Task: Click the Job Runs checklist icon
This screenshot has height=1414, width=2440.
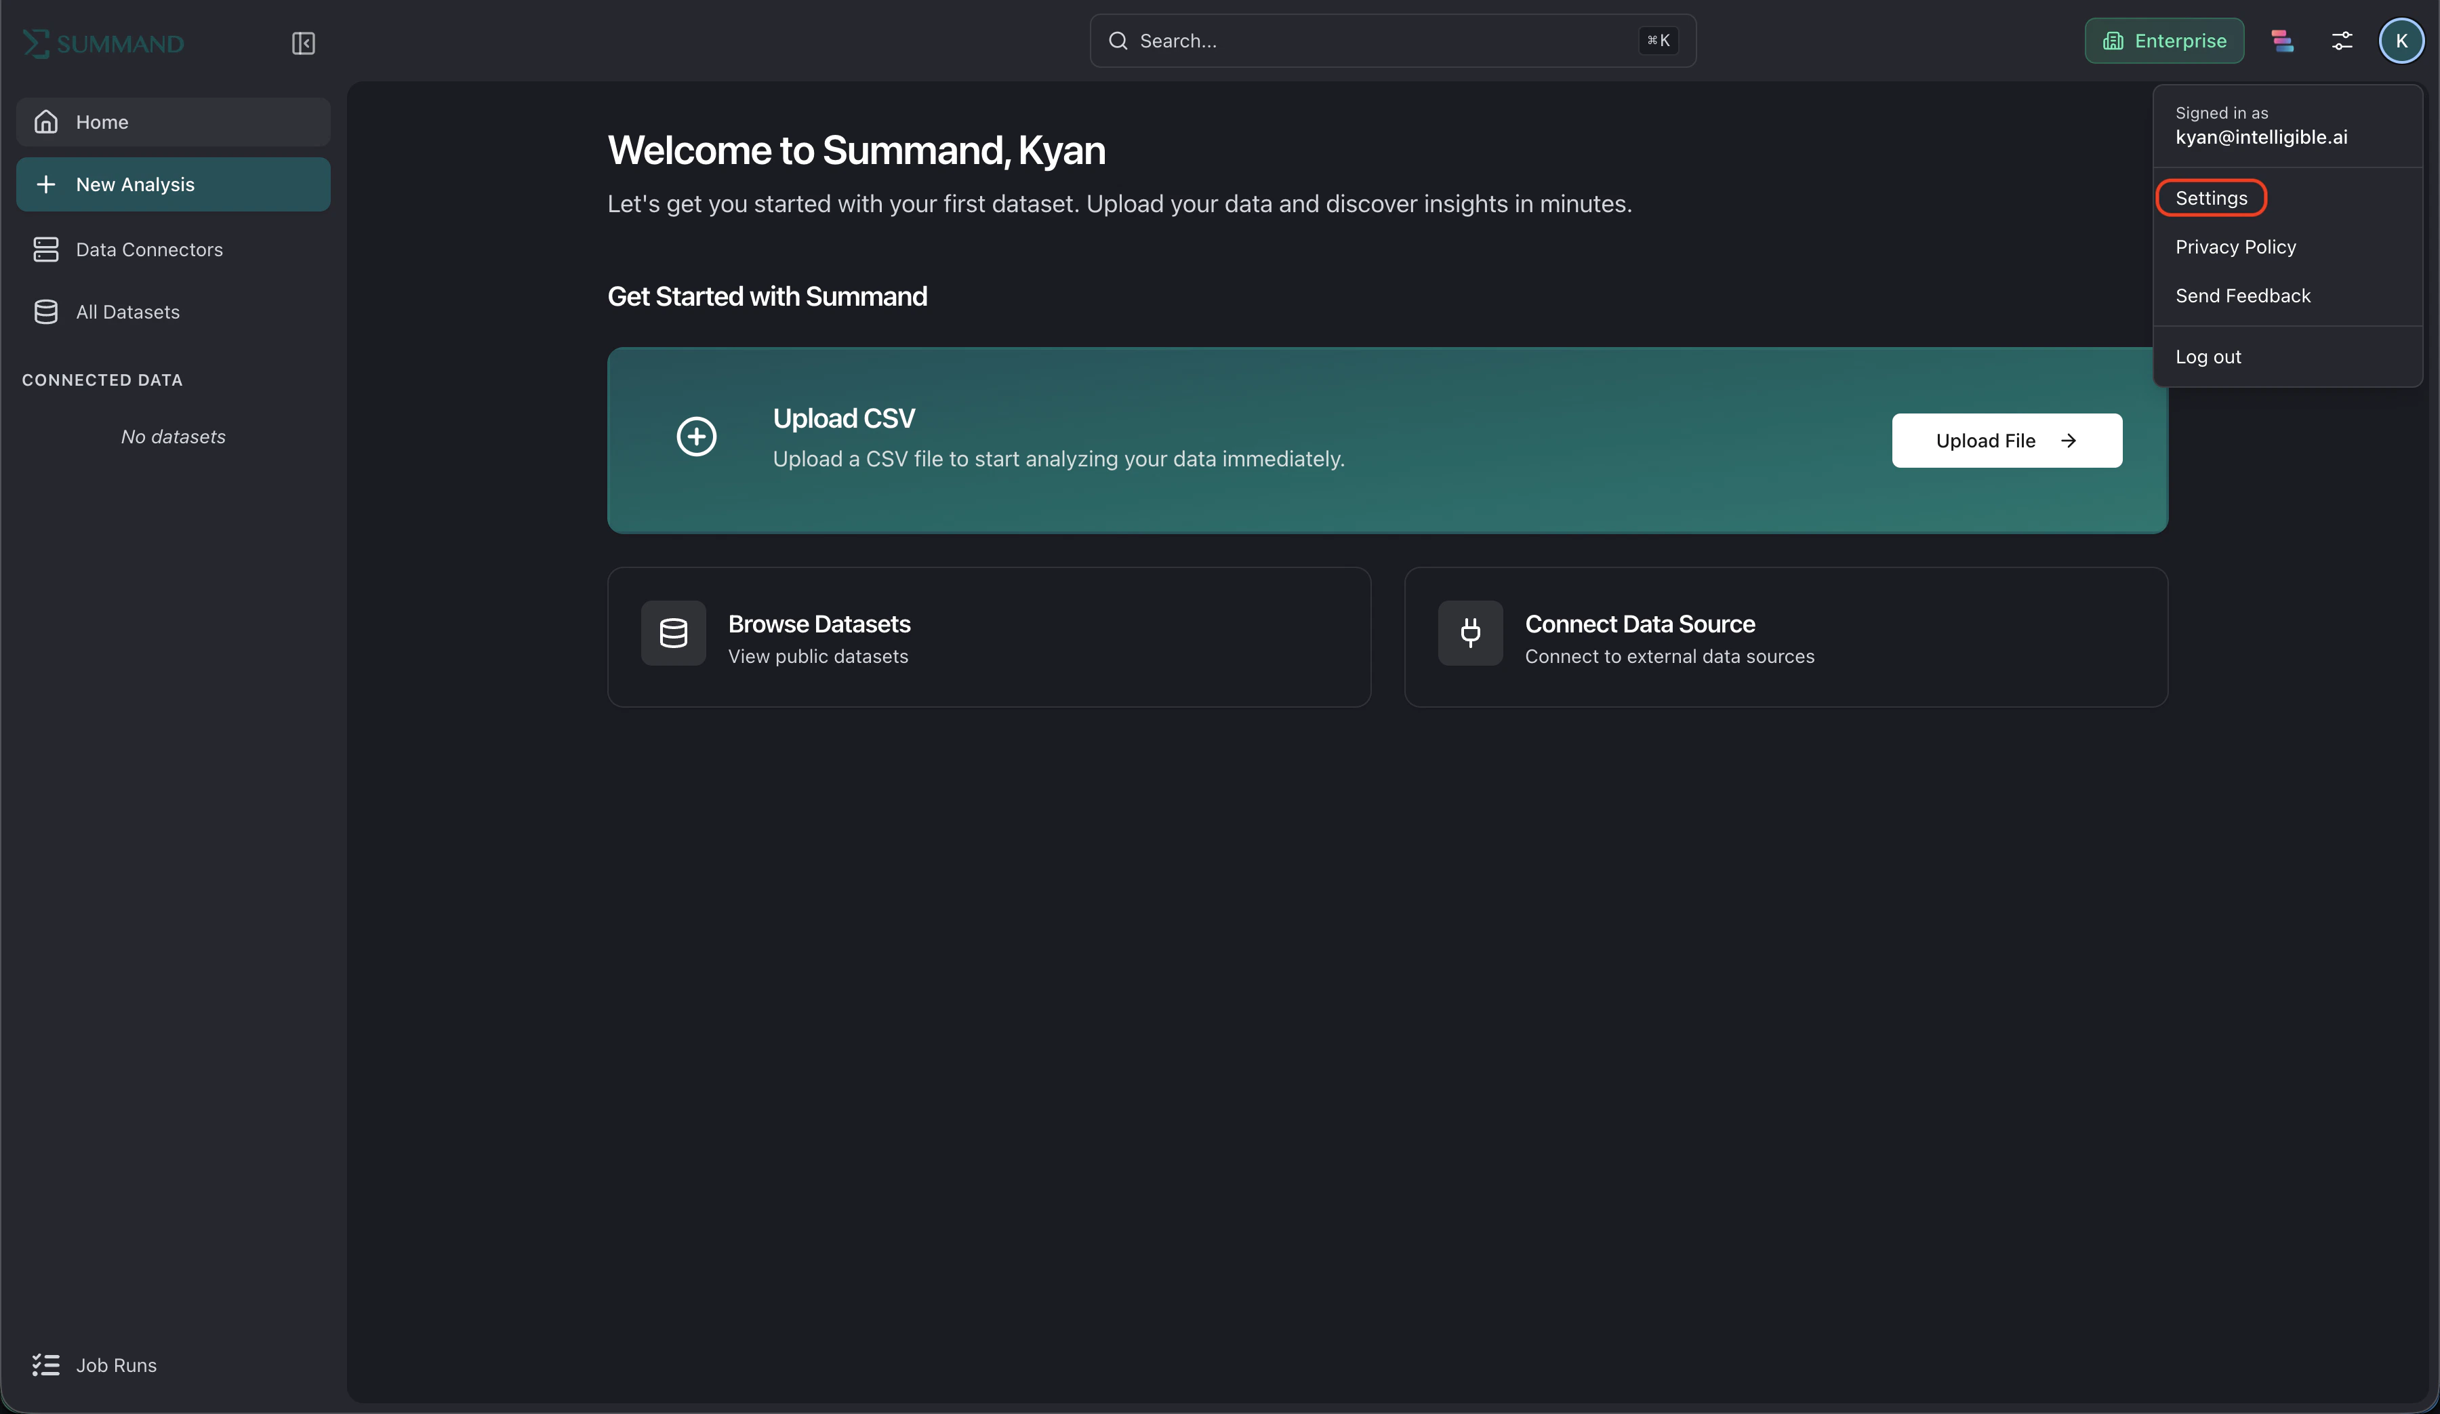Action: 45,1365
